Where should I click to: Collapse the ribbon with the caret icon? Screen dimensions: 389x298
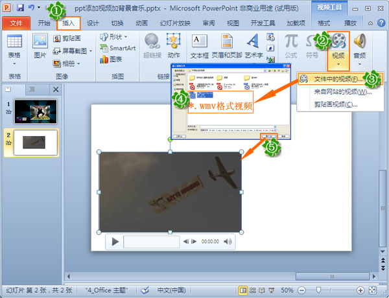coord(370,23)
